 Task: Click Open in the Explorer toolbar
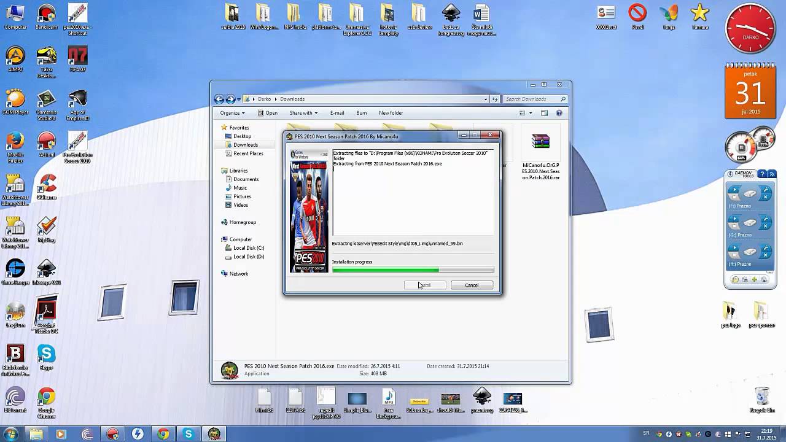268,113
